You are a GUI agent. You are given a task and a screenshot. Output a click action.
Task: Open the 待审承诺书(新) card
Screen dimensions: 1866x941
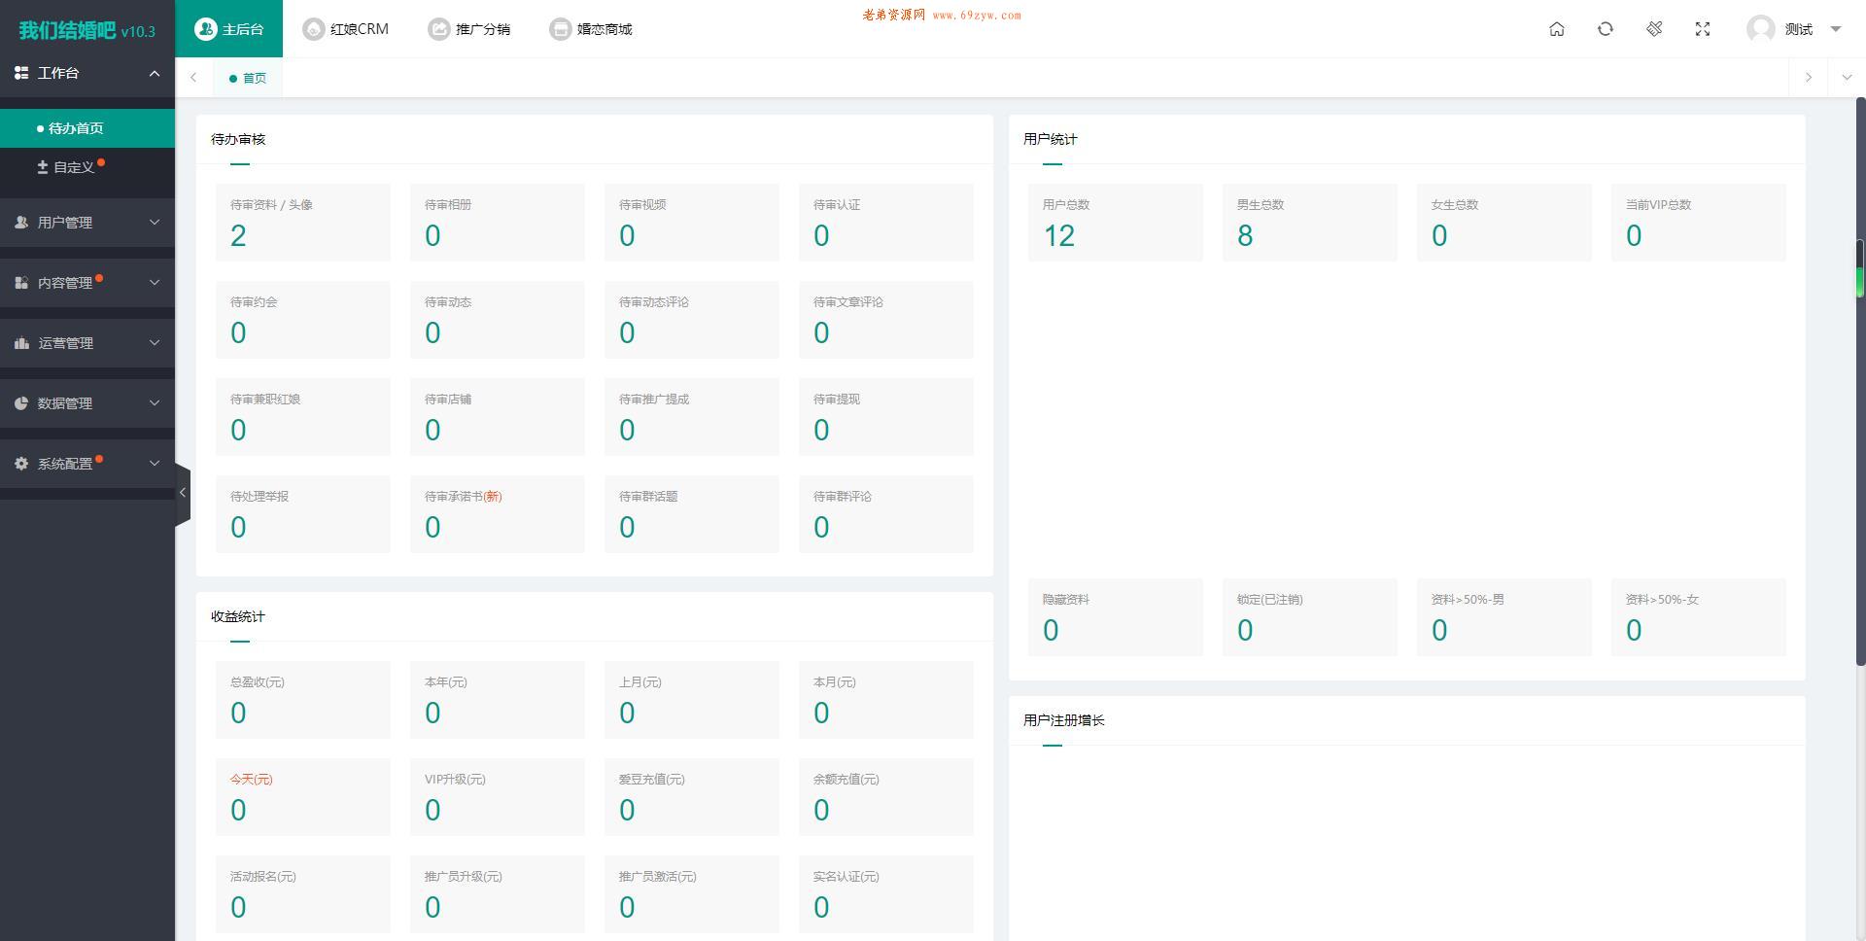(498, 514)
